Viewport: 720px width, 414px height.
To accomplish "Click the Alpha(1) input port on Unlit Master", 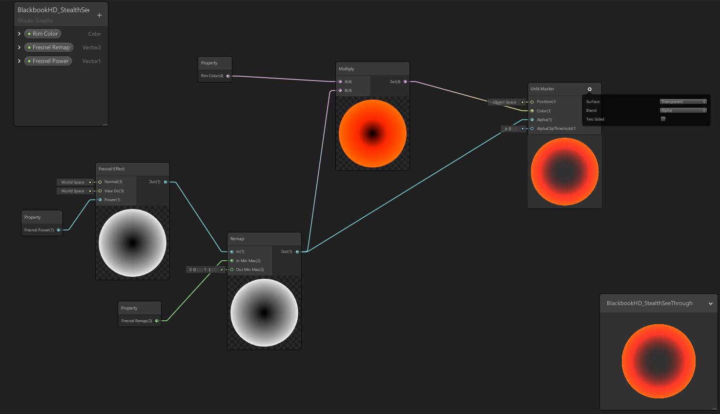I will (532, 120).
